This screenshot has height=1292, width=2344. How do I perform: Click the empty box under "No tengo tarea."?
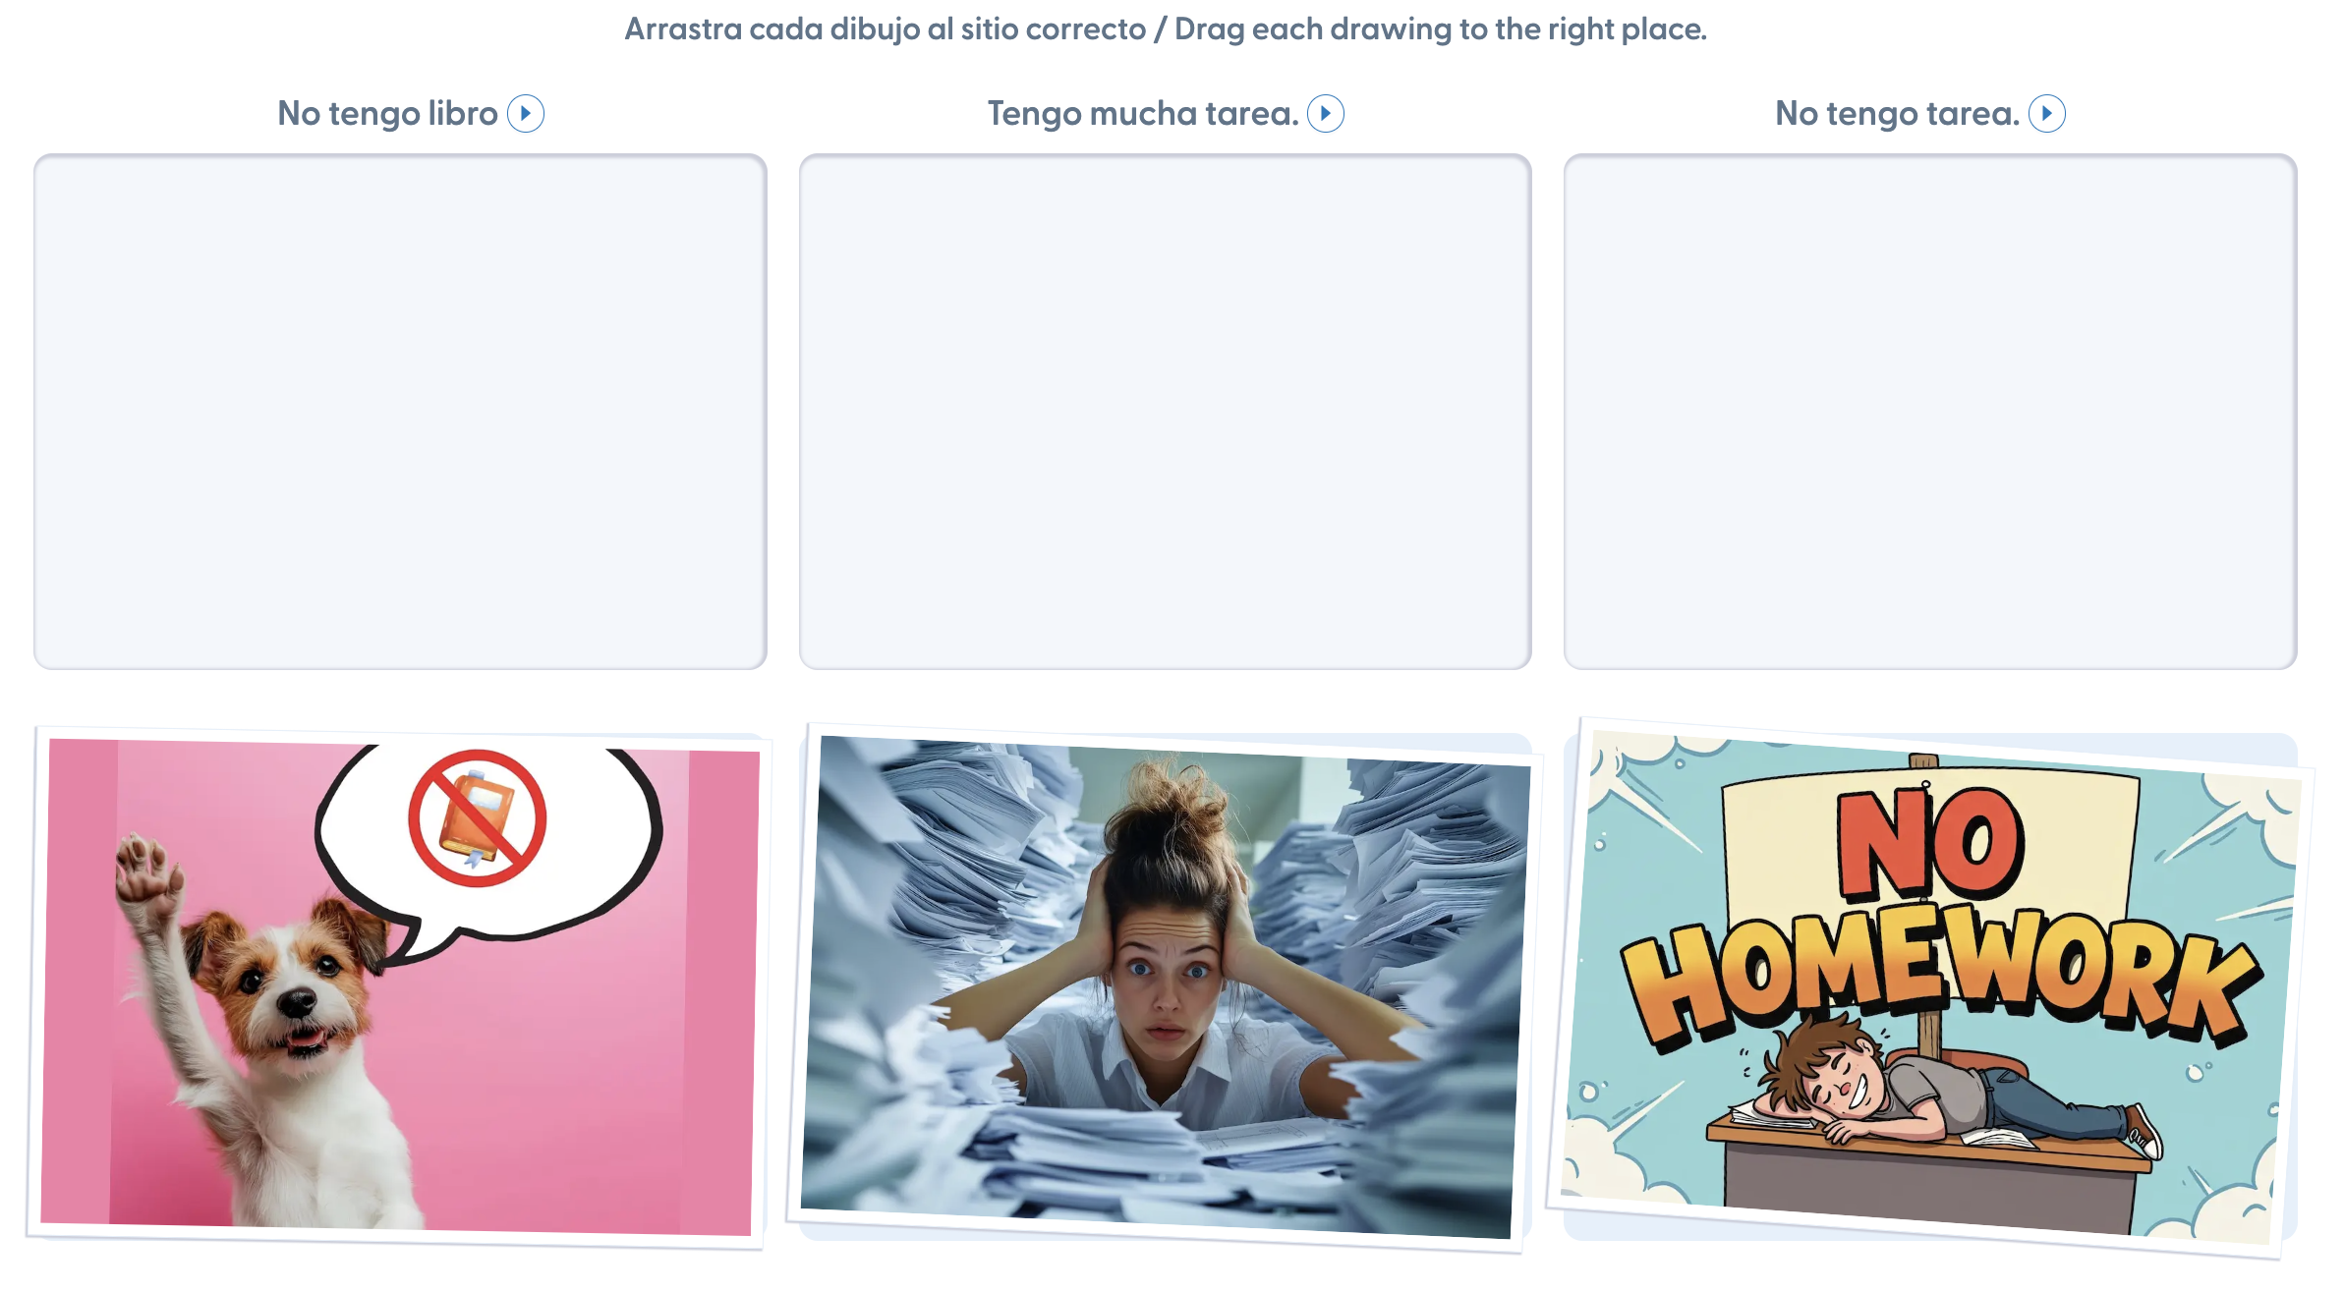click(1930, 412)
